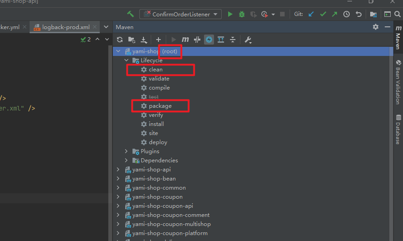Image resolution: width=403 pixels, height=241 pixels.
Task: Click Execute Maven Goal 'm' icon
Action: point(185,40)
